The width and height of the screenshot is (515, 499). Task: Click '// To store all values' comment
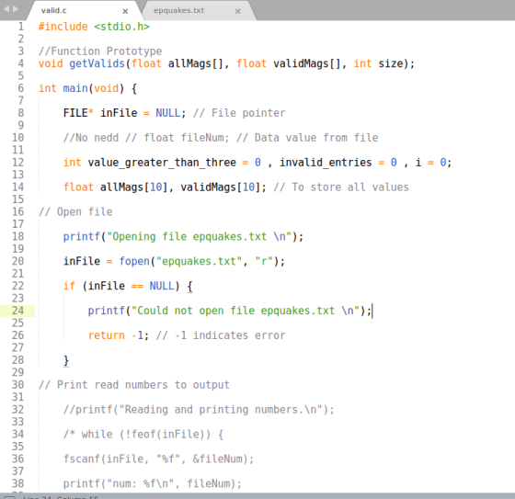tap(341, 187)
